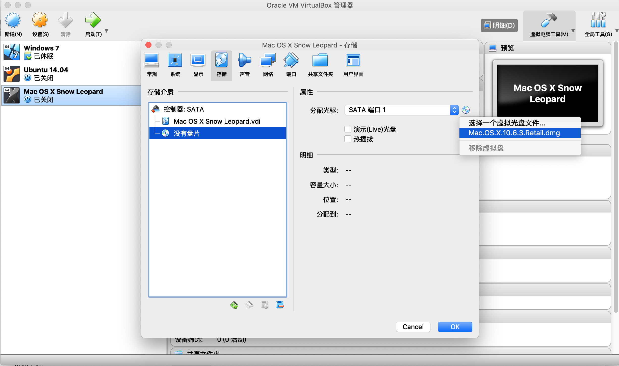Viewport: 619px width, 366px height.
Task: Start the VM with 启动(T) arrow icon
Action: [x=93, y=24]
